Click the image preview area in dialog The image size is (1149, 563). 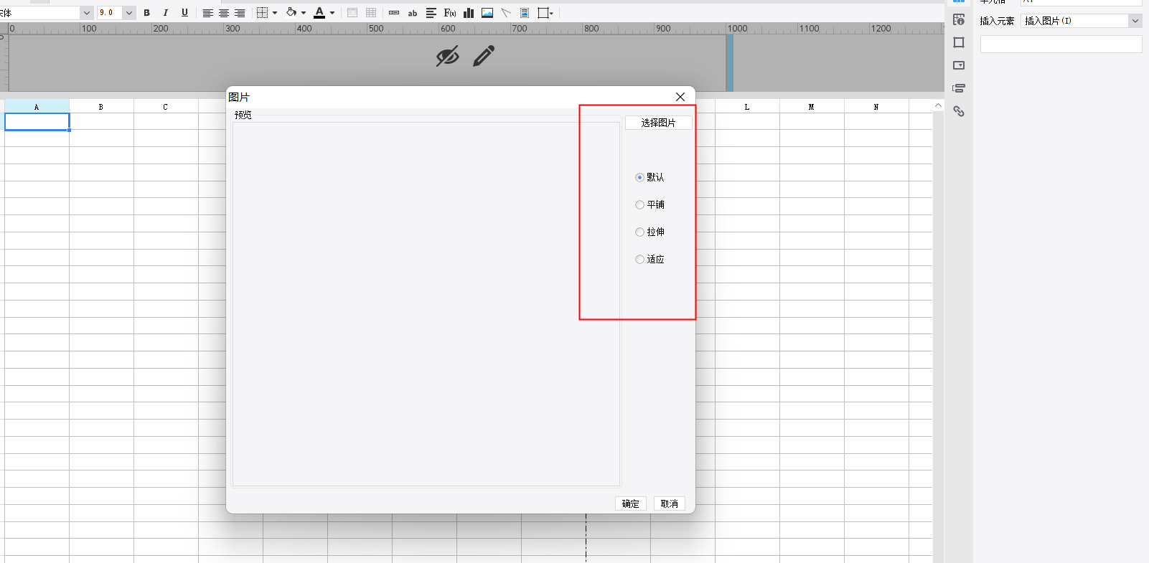tap(426, 304)
